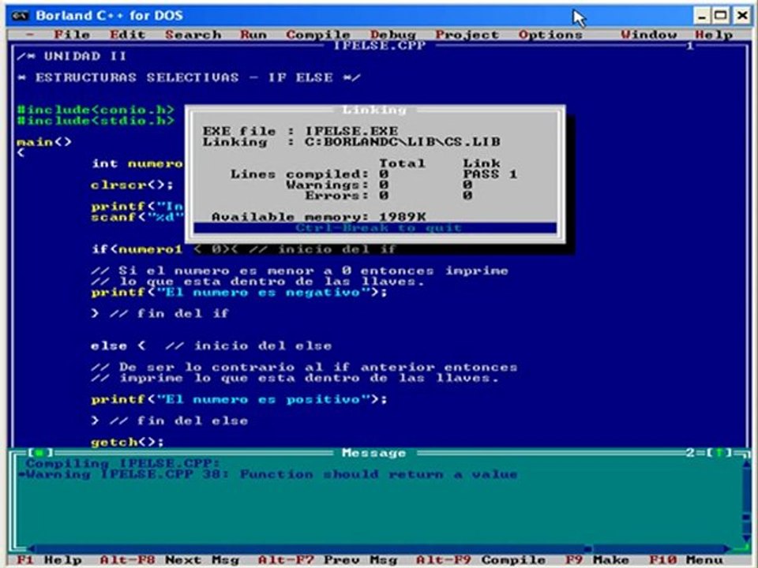Click the 'getch();' line in code
The image size is (758, 568).
127,442
